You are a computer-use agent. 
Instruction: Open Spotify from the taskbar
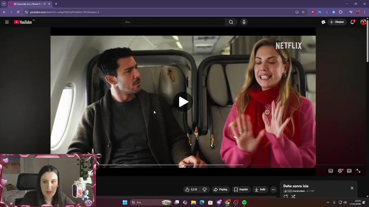(x=244, y=202)
